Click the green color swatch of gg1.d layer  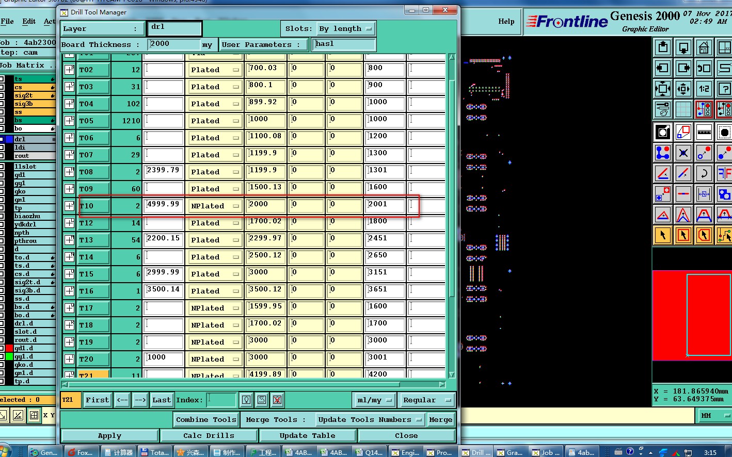pyautogui.click(x=9, y=356)
